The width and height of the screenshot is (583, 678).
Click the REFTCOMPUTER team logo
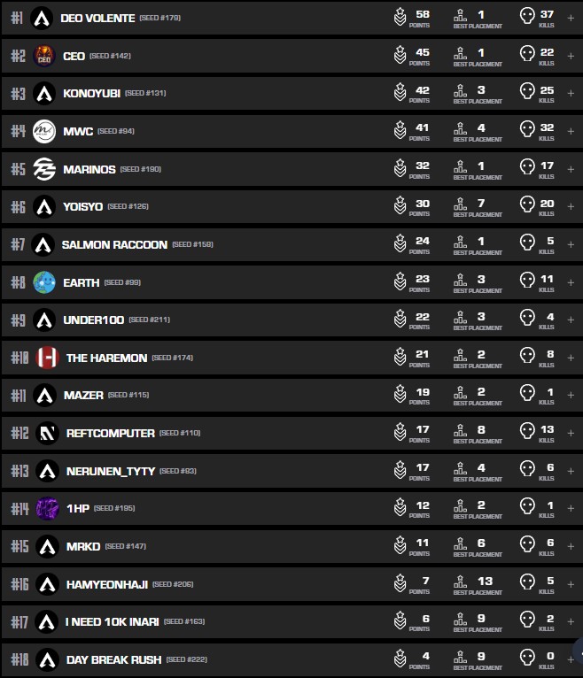tap(47, 433)
